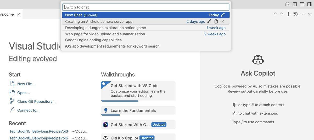Click Customize Layout icon in title bar
The width and height of the screenshot is (314, 140).
point(288,4)
